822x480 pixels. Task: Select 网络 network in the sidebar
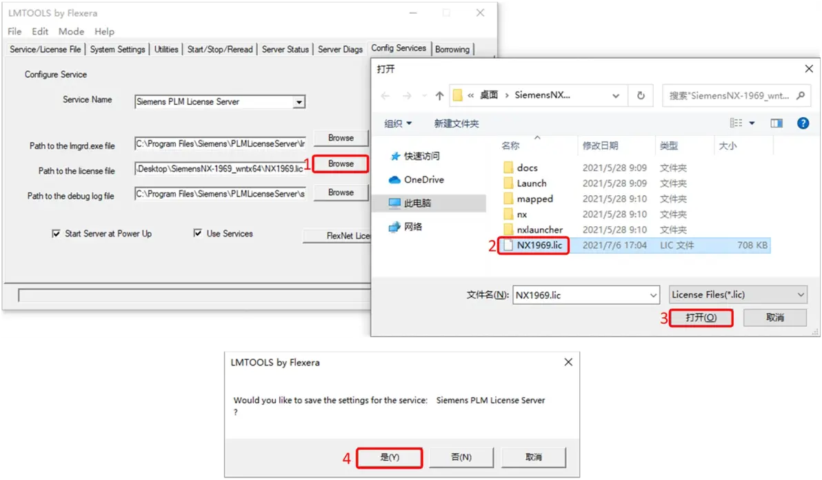(x=405, y=226)
